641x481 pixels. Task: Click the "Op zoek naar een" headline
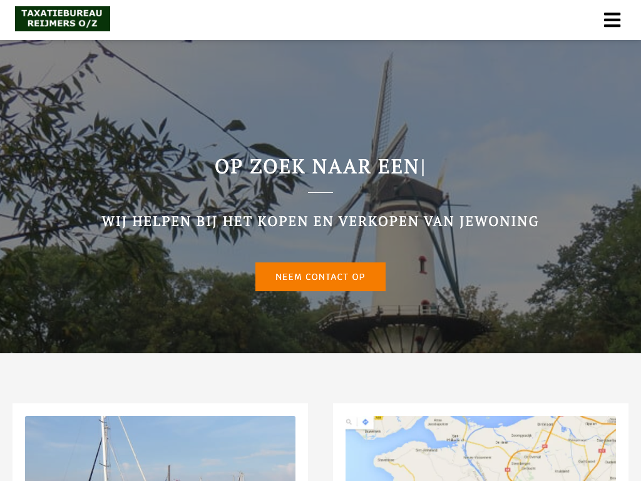(317, 167)
